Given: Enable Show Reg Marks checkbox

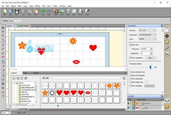Looking at the screenshot, I should pyautogui.click(x=130, y=79).
